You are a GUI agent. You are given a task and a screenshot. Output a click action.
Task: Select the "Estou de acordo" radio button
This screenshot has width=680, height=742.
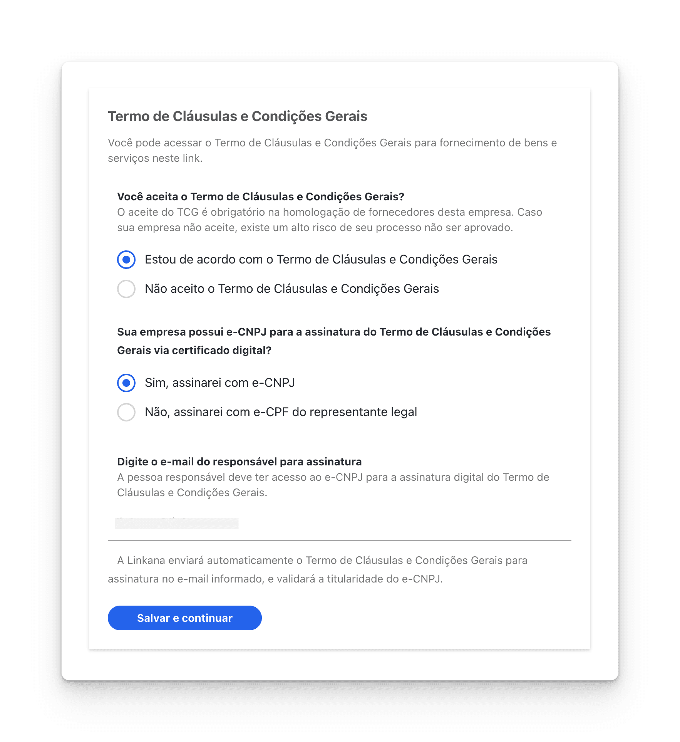(x=126, y=259)
